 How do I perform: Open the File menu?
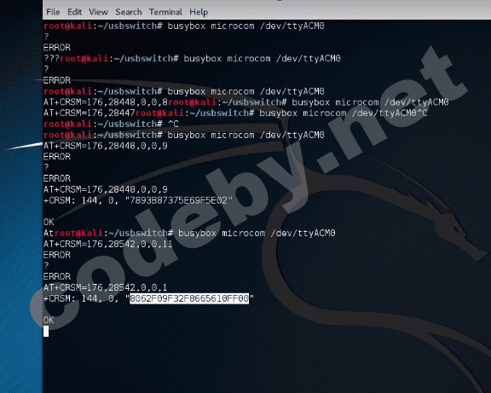(x=53, y=12)
